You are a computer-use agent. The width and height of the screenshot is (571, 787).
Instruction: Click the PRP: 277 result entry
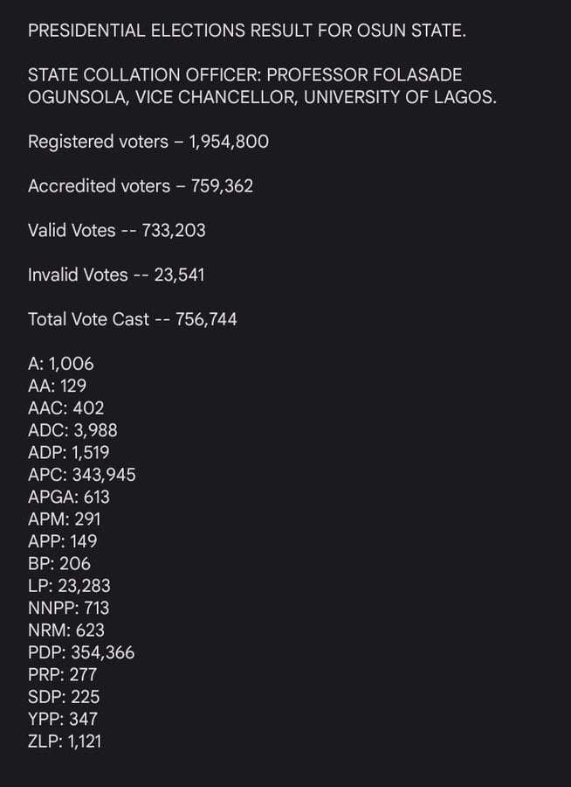pos(62,675)
